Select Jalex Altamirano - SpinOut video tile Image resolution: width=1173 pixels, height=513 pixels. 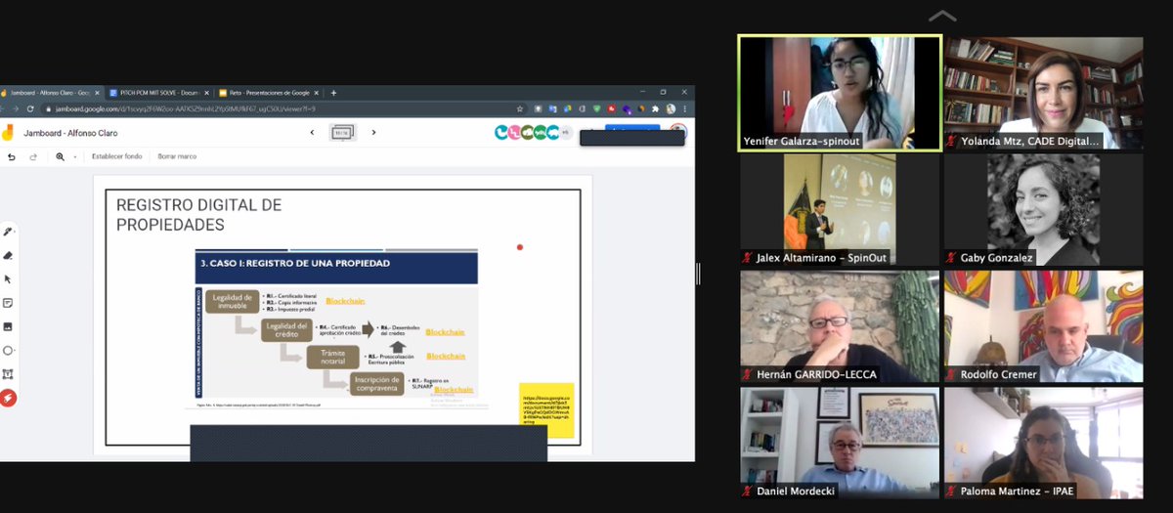coord(840,210)
